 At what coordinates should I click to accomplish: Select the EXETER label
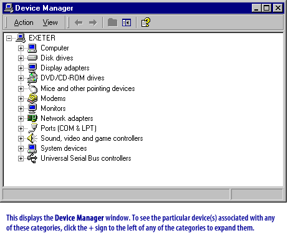(42, 38)
